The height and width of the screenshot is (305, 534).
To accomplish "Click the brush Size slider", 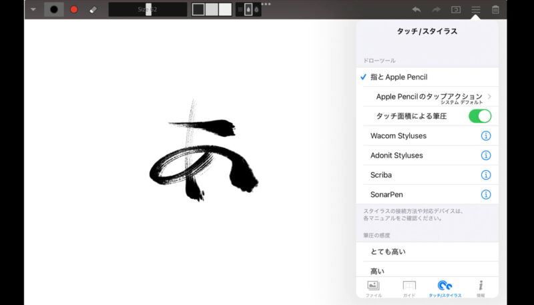I will [x=148, y=9].
